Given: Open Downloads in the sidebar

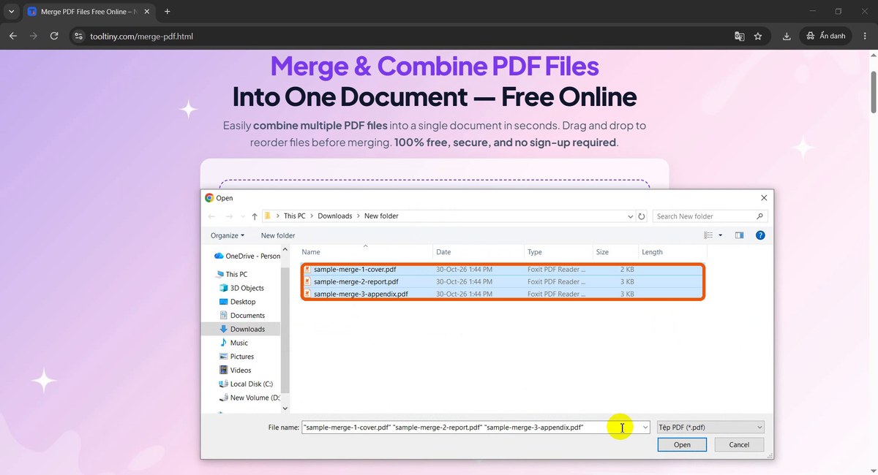Looking at the screenshot, I should click(x=241, y=329).
